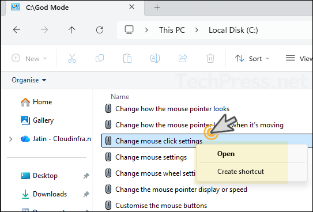Expand chevron after the PC icon

coord(146,30)
